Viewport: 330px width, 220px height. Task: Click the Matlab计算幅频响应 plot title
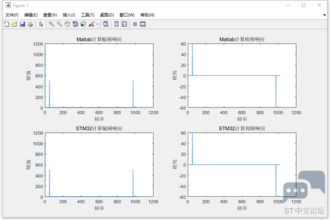tap(99, 39)
